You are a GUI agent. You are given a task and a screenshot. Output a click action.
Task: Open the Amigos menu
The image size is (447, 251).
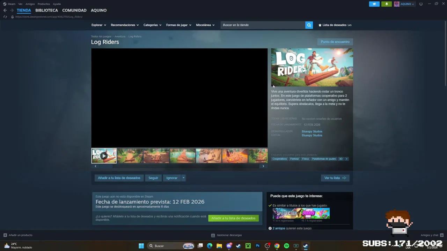point(30,4)
